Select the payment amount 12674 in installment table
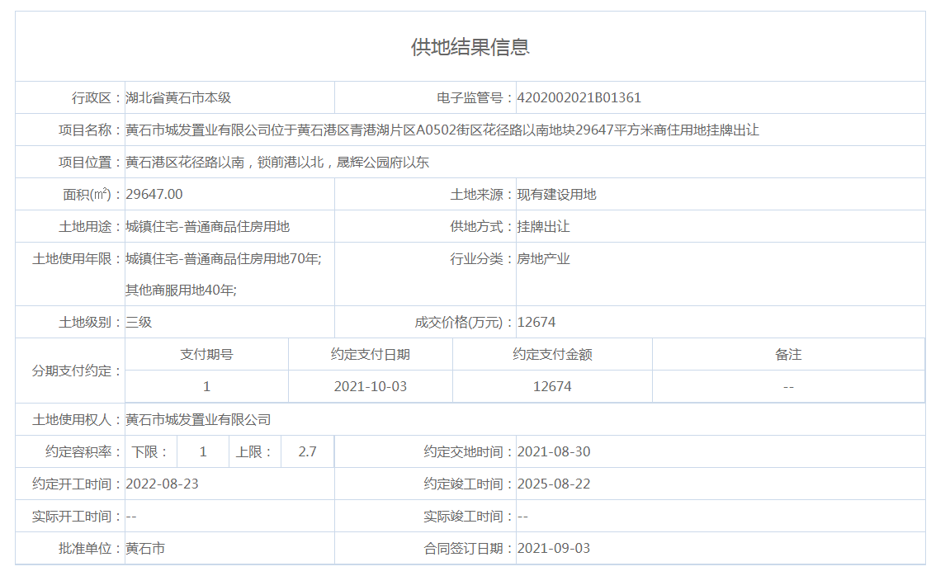 (x=552, y=386)
